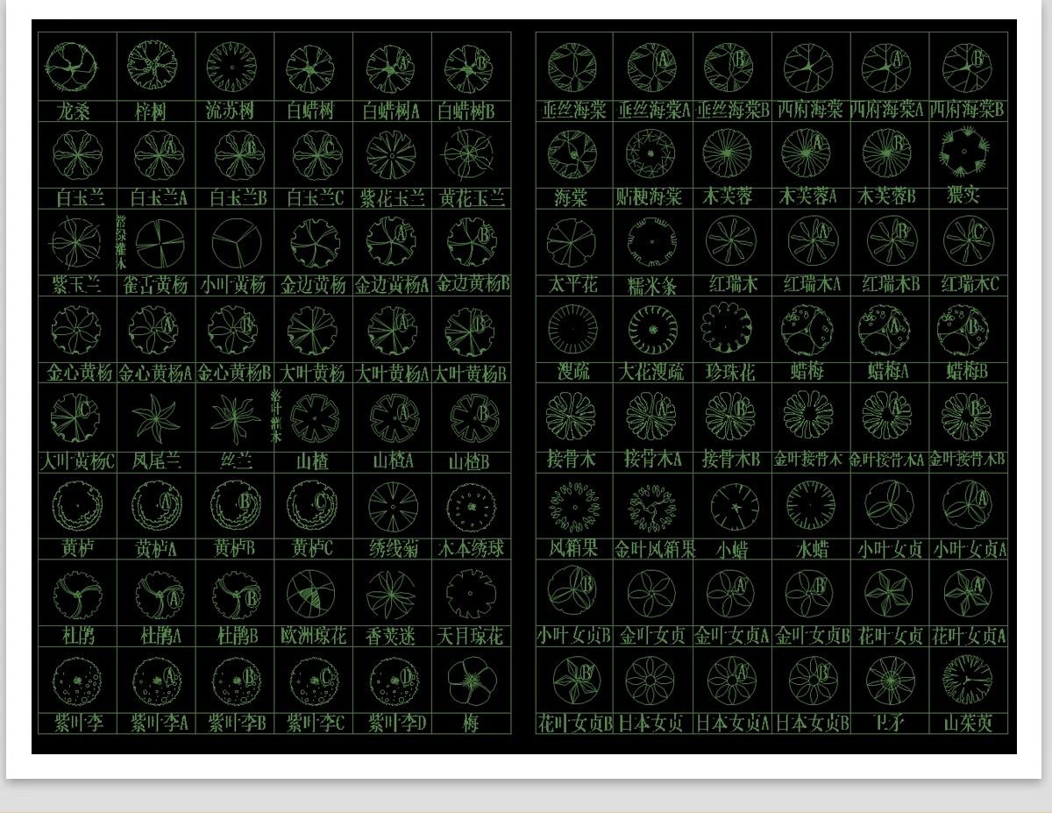Select the 小叶黄杨 three-segment circle symbol

pyautogui.click(x=232, y=243)
